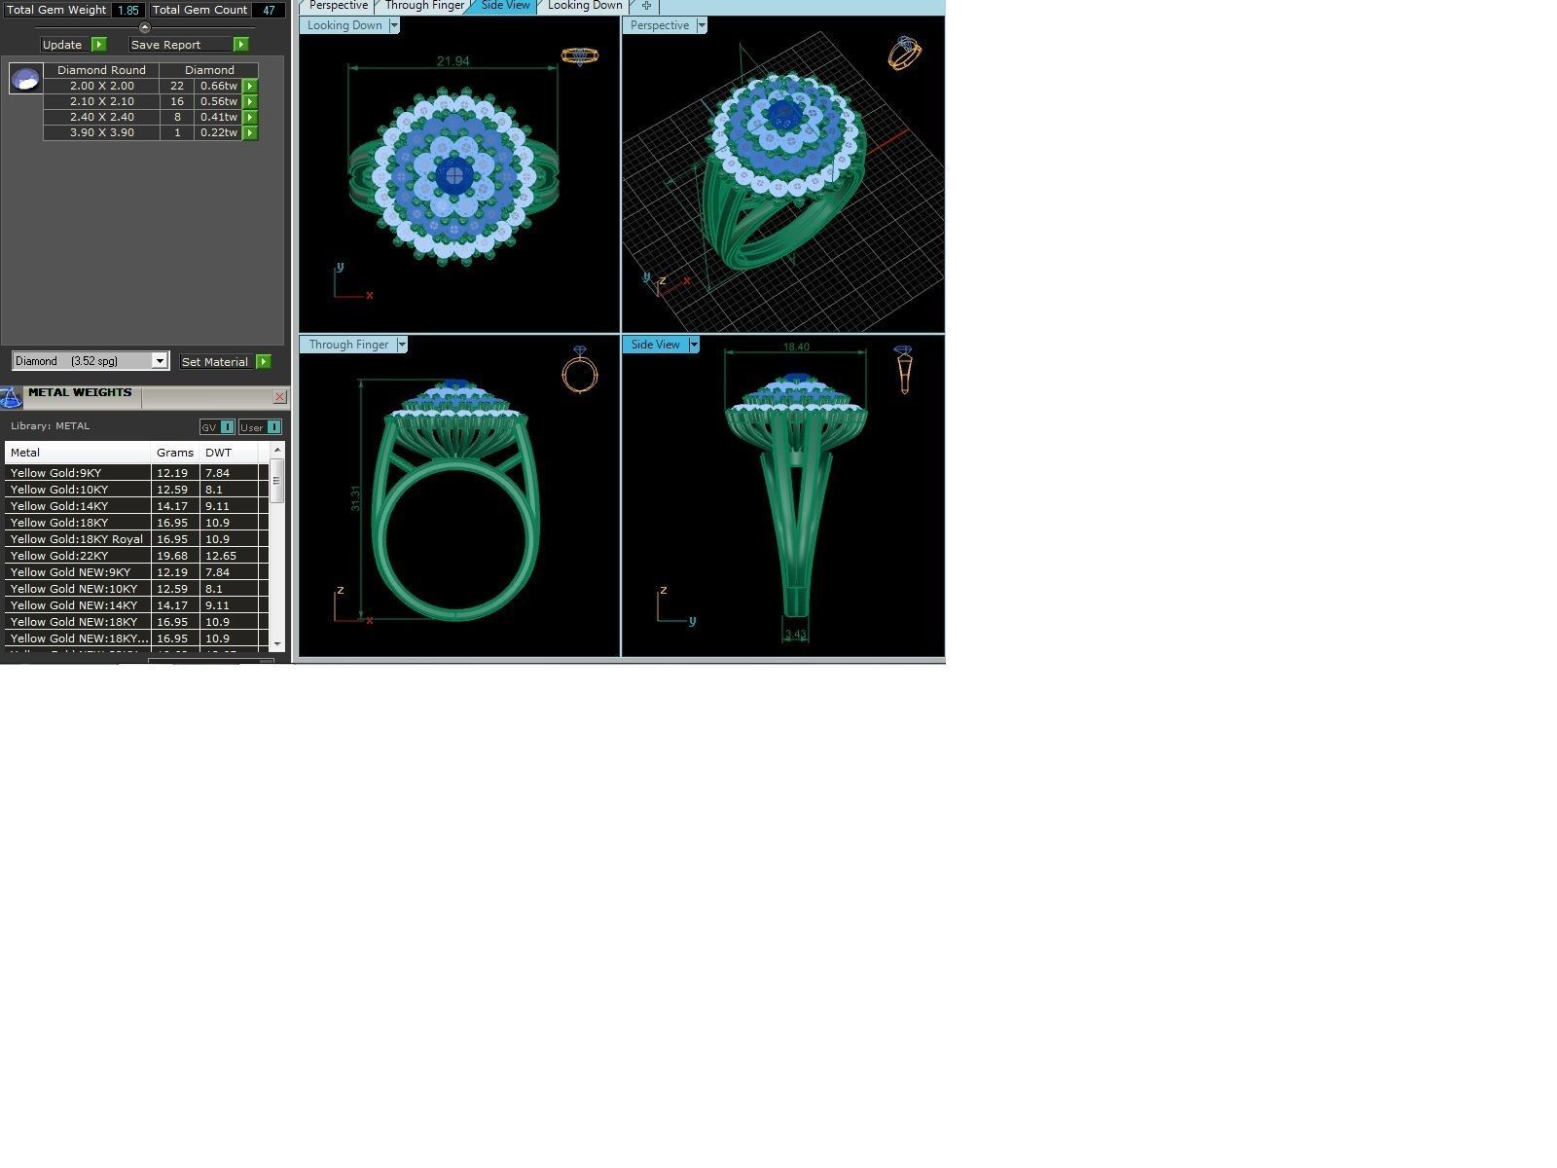Click the ring orientation icon in Looking Down view
The width and height of the screenshot is (1557, 1168).
click(x=580, y=56)
